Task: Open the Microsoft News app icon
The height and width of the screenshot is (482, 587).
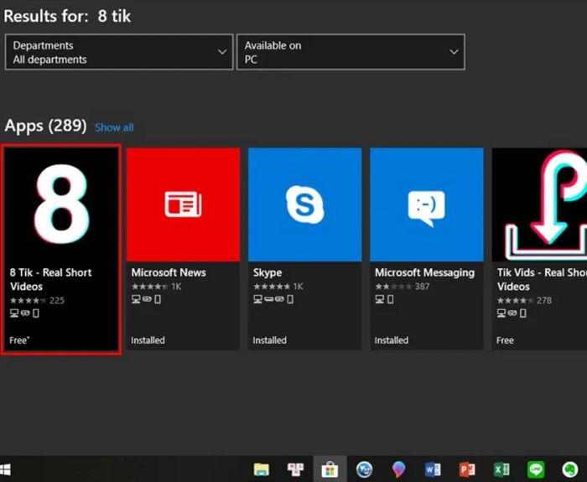Action: click(x=183, y=205)
